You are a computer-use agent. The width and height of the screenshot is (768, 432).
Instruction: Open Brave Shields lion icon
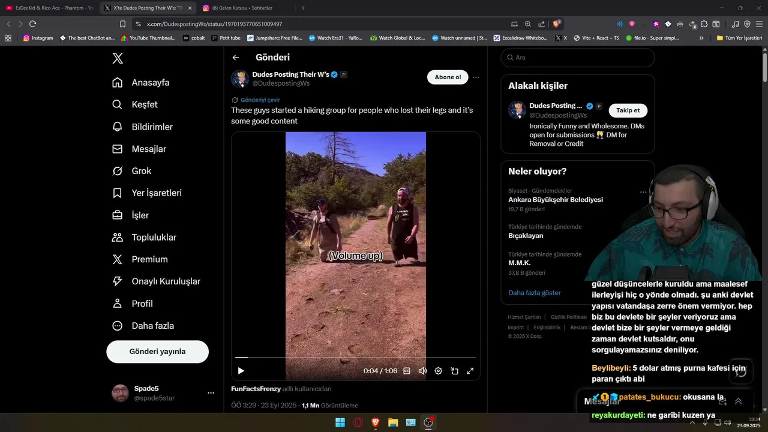tap(557, 23)
